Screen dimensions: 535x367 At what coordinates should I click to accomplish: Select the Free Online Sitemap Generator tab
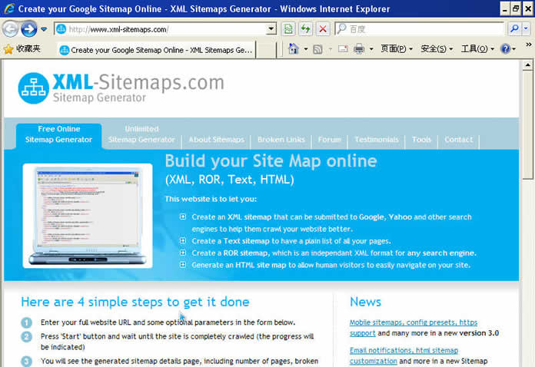[x=58, y=136]
